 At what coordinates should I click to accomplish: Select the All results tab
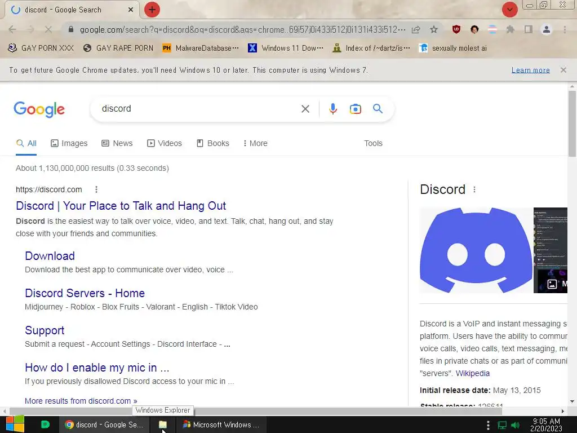(x=26, y=143)
